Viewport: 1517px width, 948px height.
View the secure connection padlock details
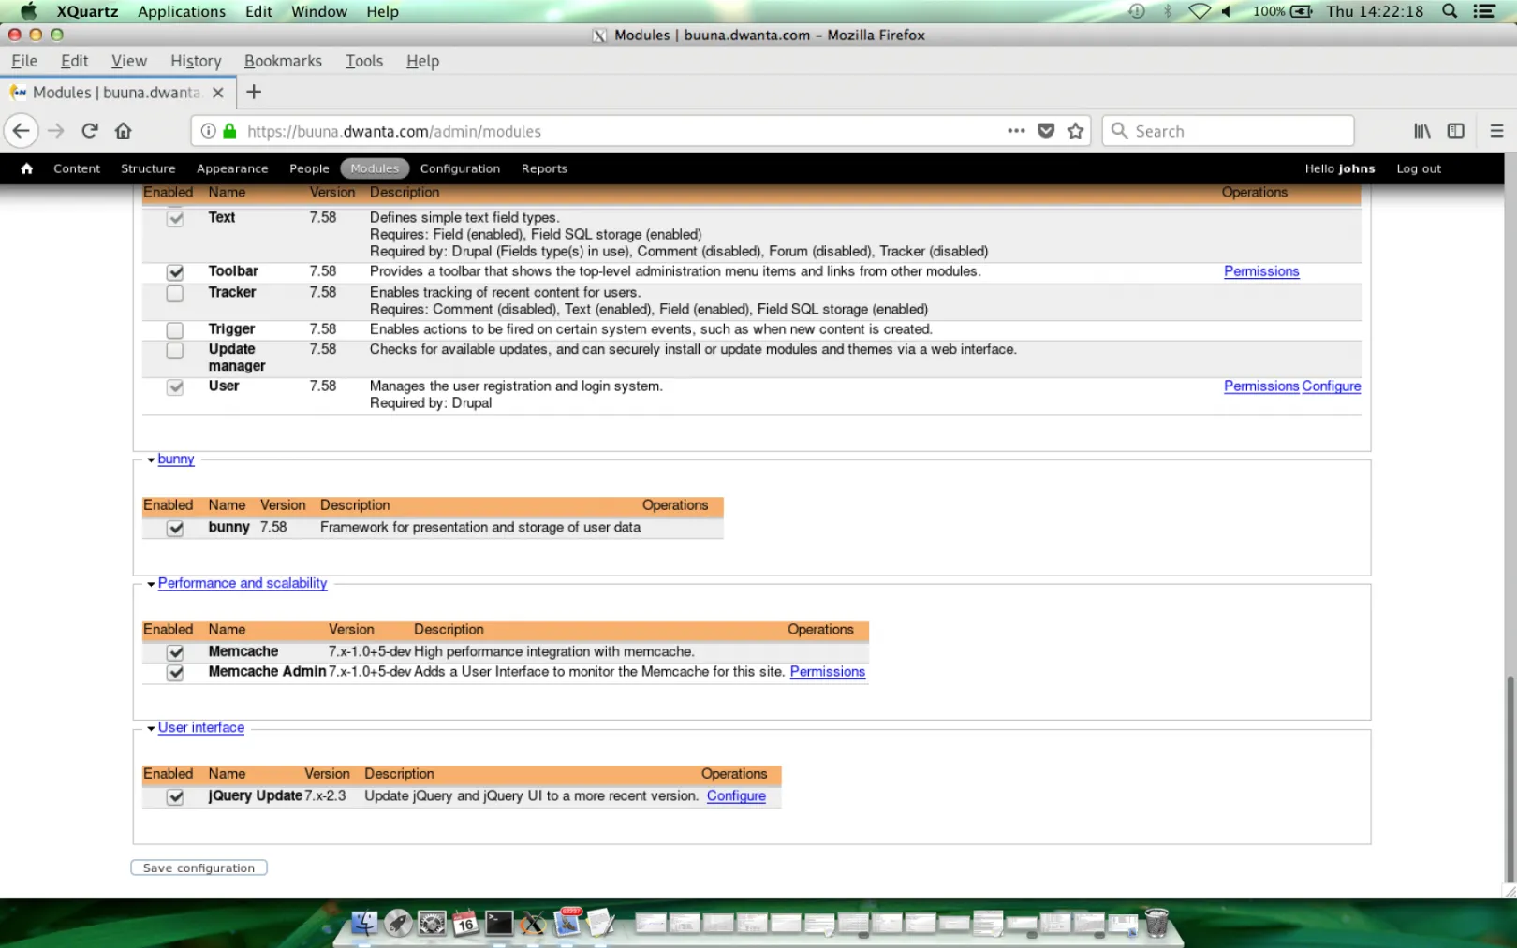coord(229,131)
